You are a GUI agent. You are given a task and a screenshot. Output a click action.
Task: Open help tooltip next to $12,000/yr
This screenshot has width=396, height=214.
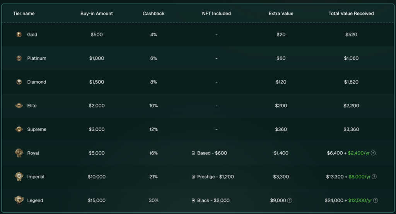[376, 200]
